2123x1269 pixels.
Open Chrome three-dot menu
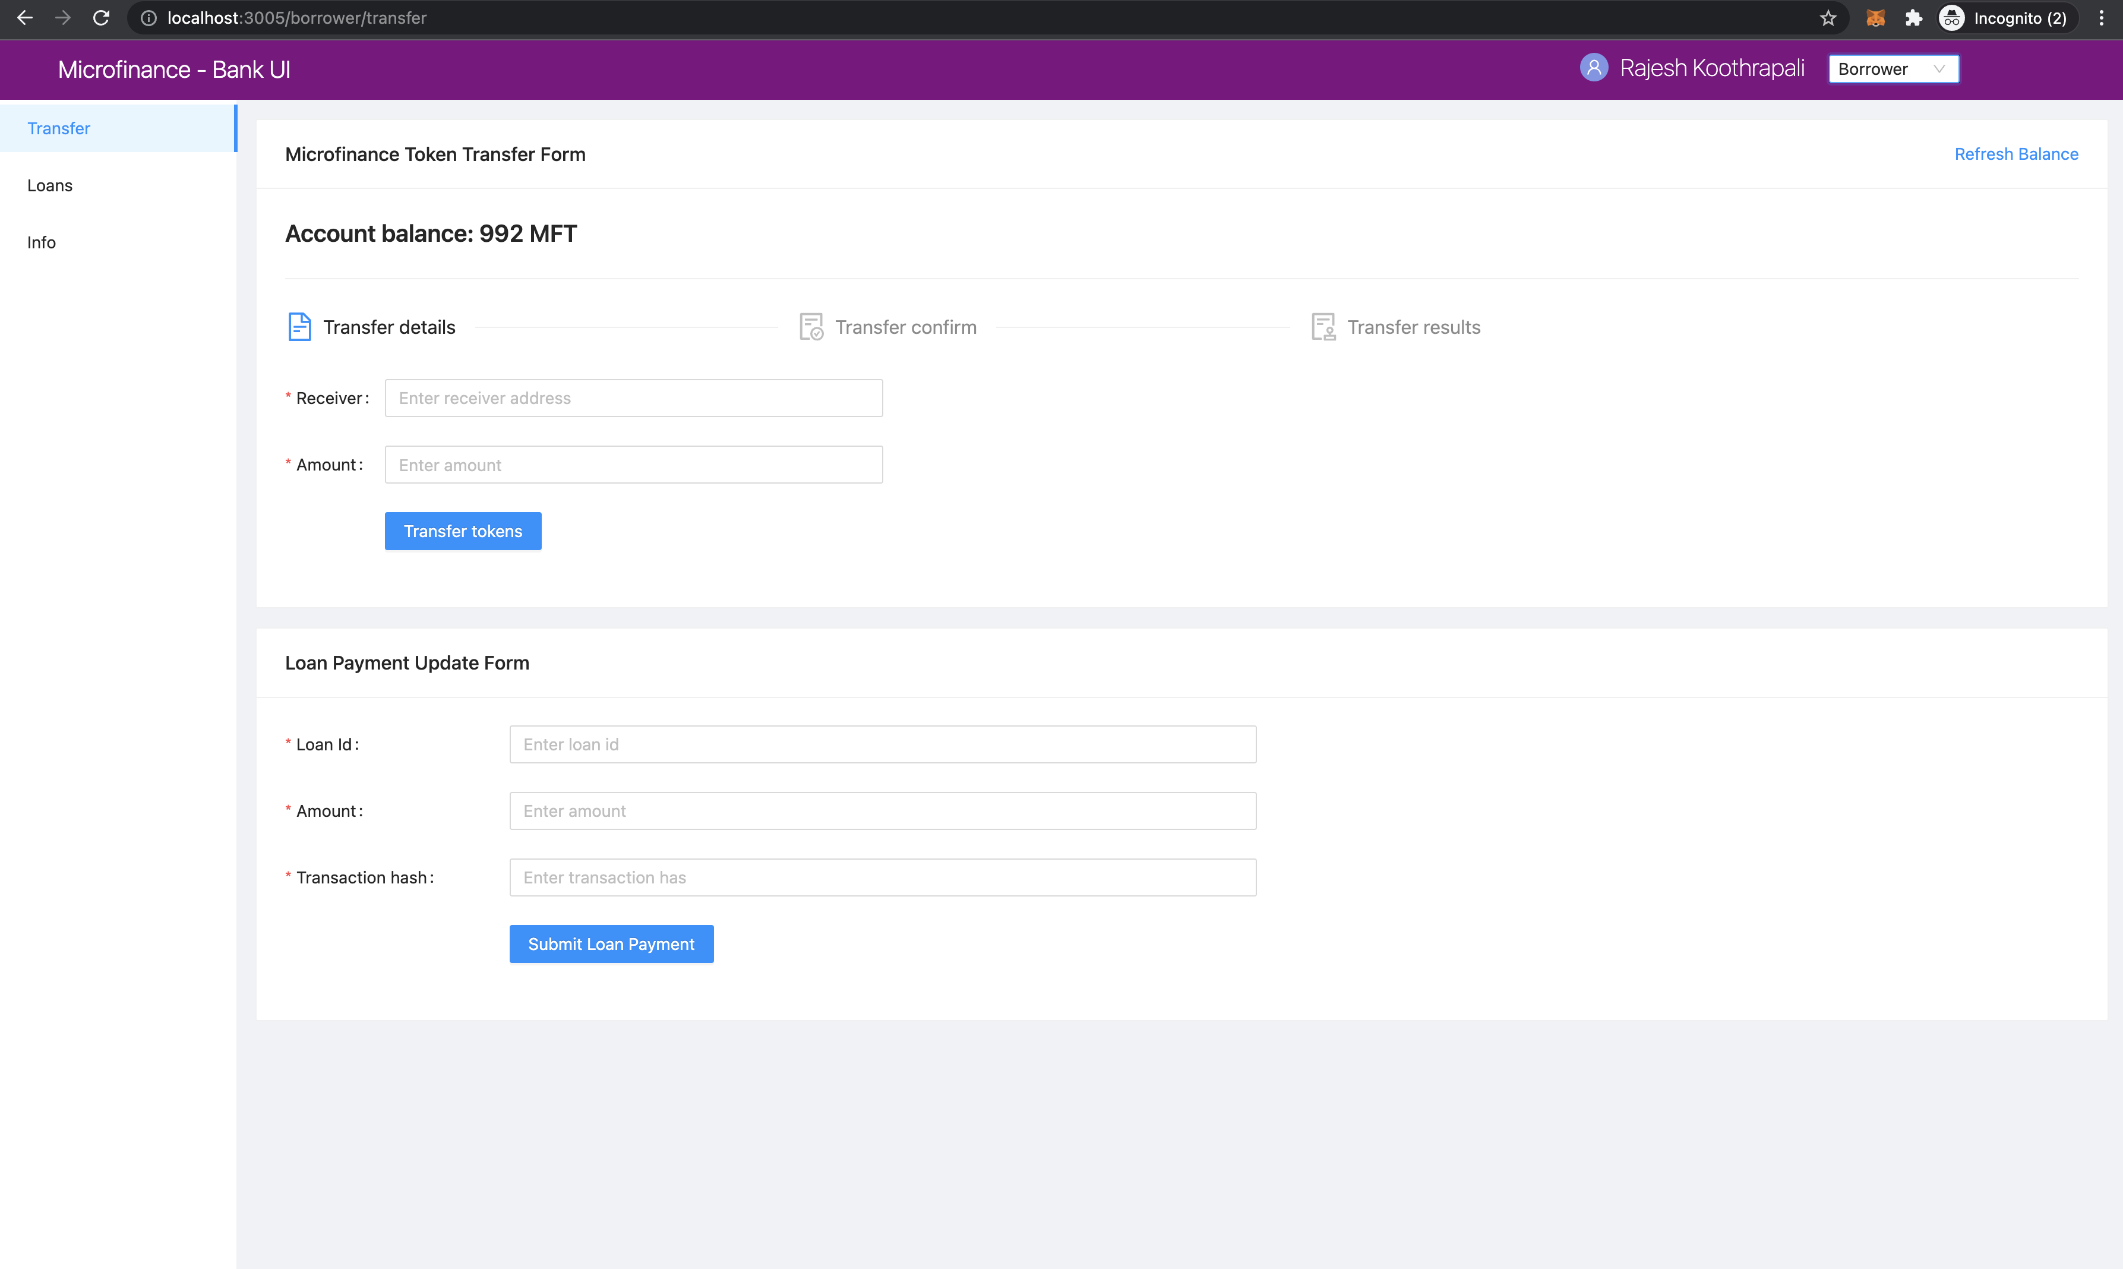coord(2102,18)
